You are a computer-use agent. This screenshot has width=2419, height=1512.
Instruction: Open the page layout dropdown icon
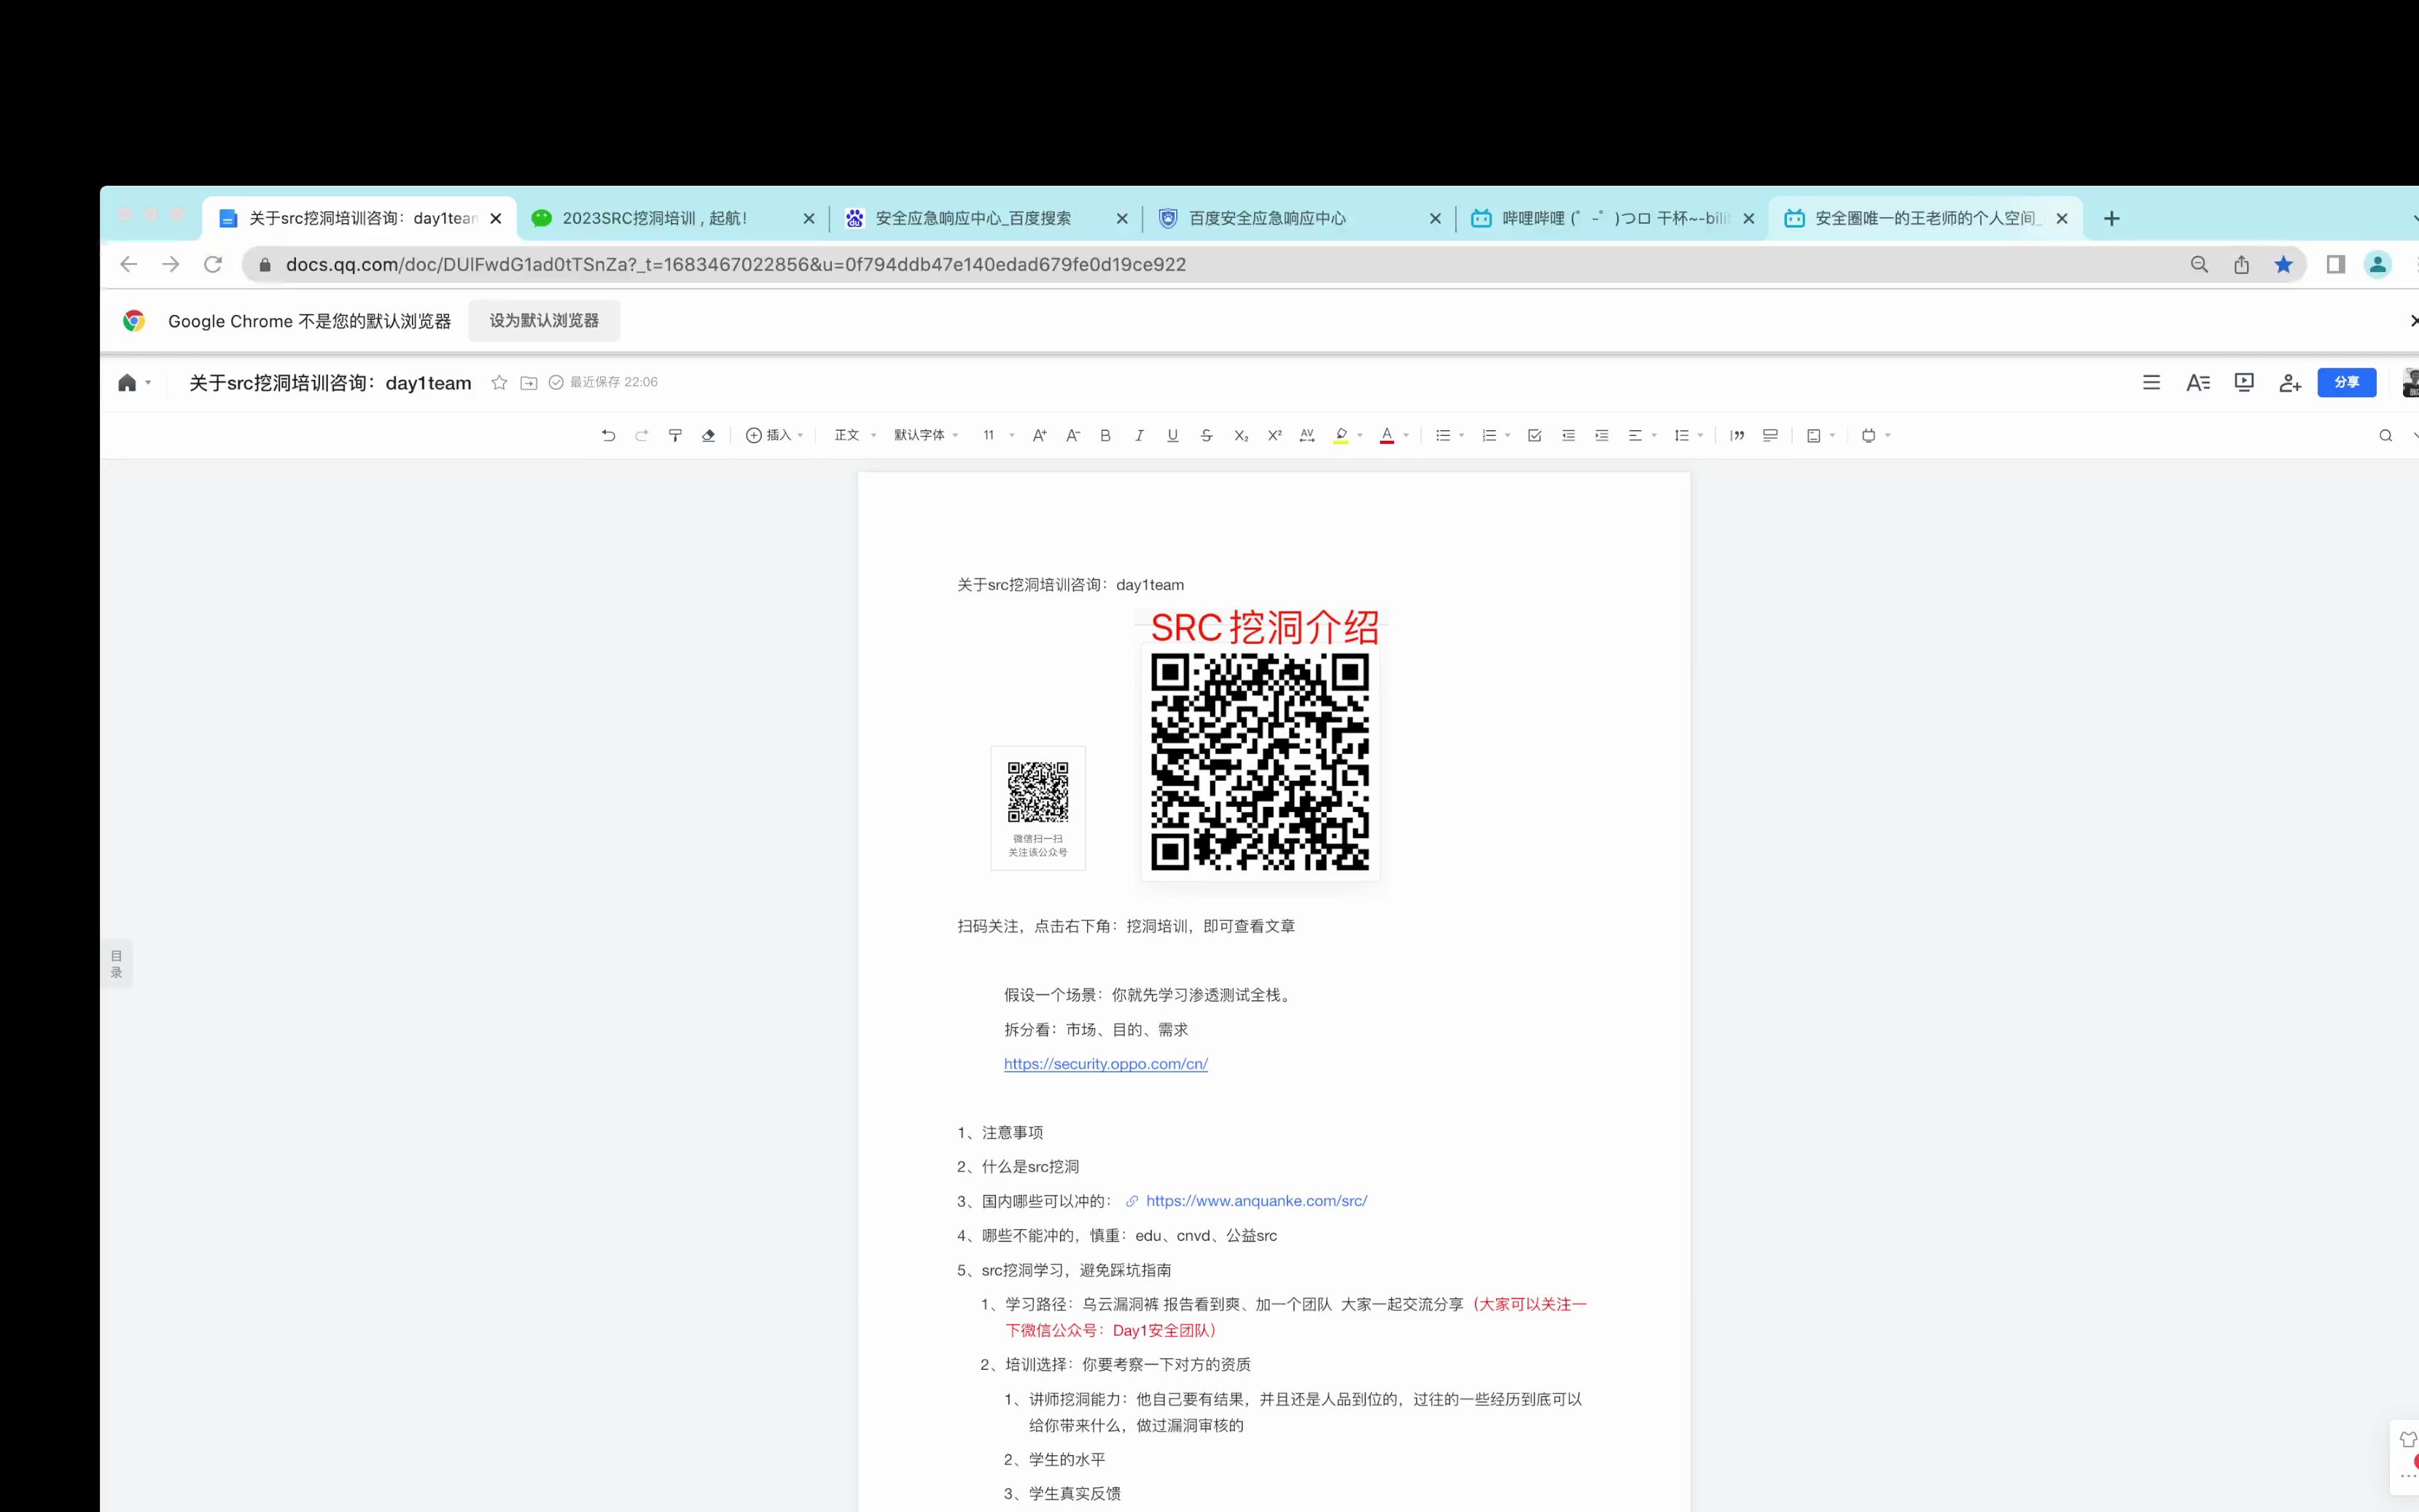pos(1820,435)
